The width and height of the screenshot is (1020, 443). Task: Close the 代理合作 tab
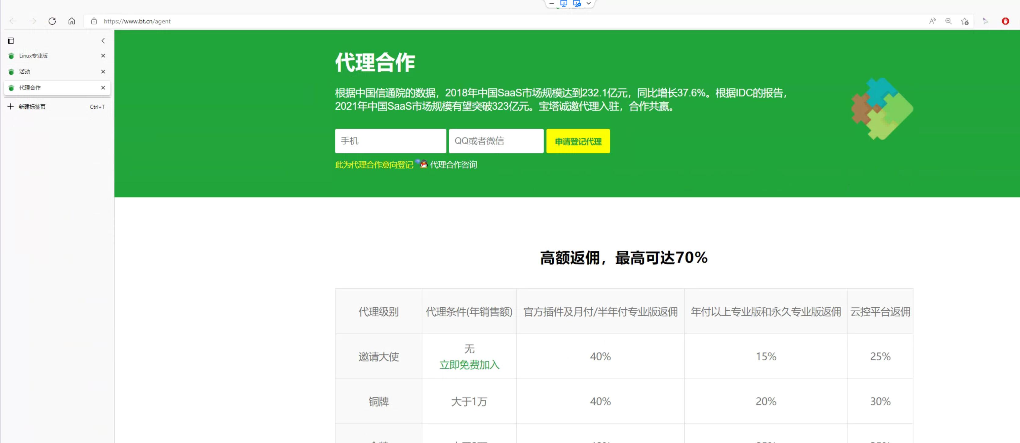103,87
